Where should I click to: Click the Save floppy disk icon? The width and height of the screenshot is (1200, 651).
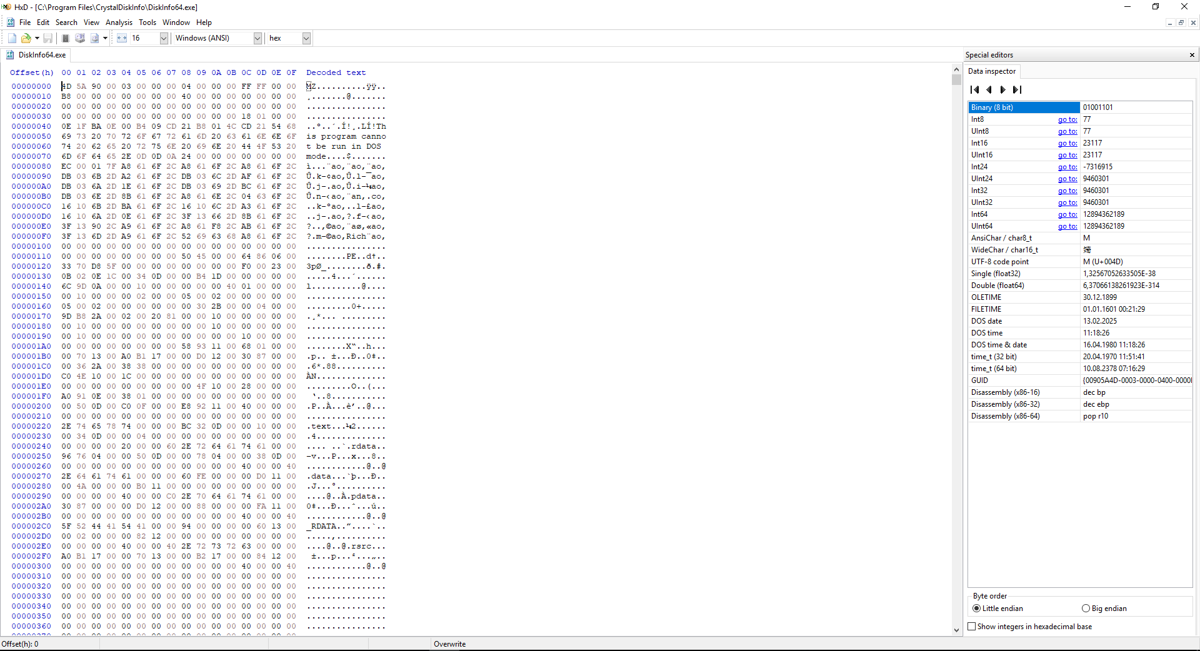(x=47, y=38)
